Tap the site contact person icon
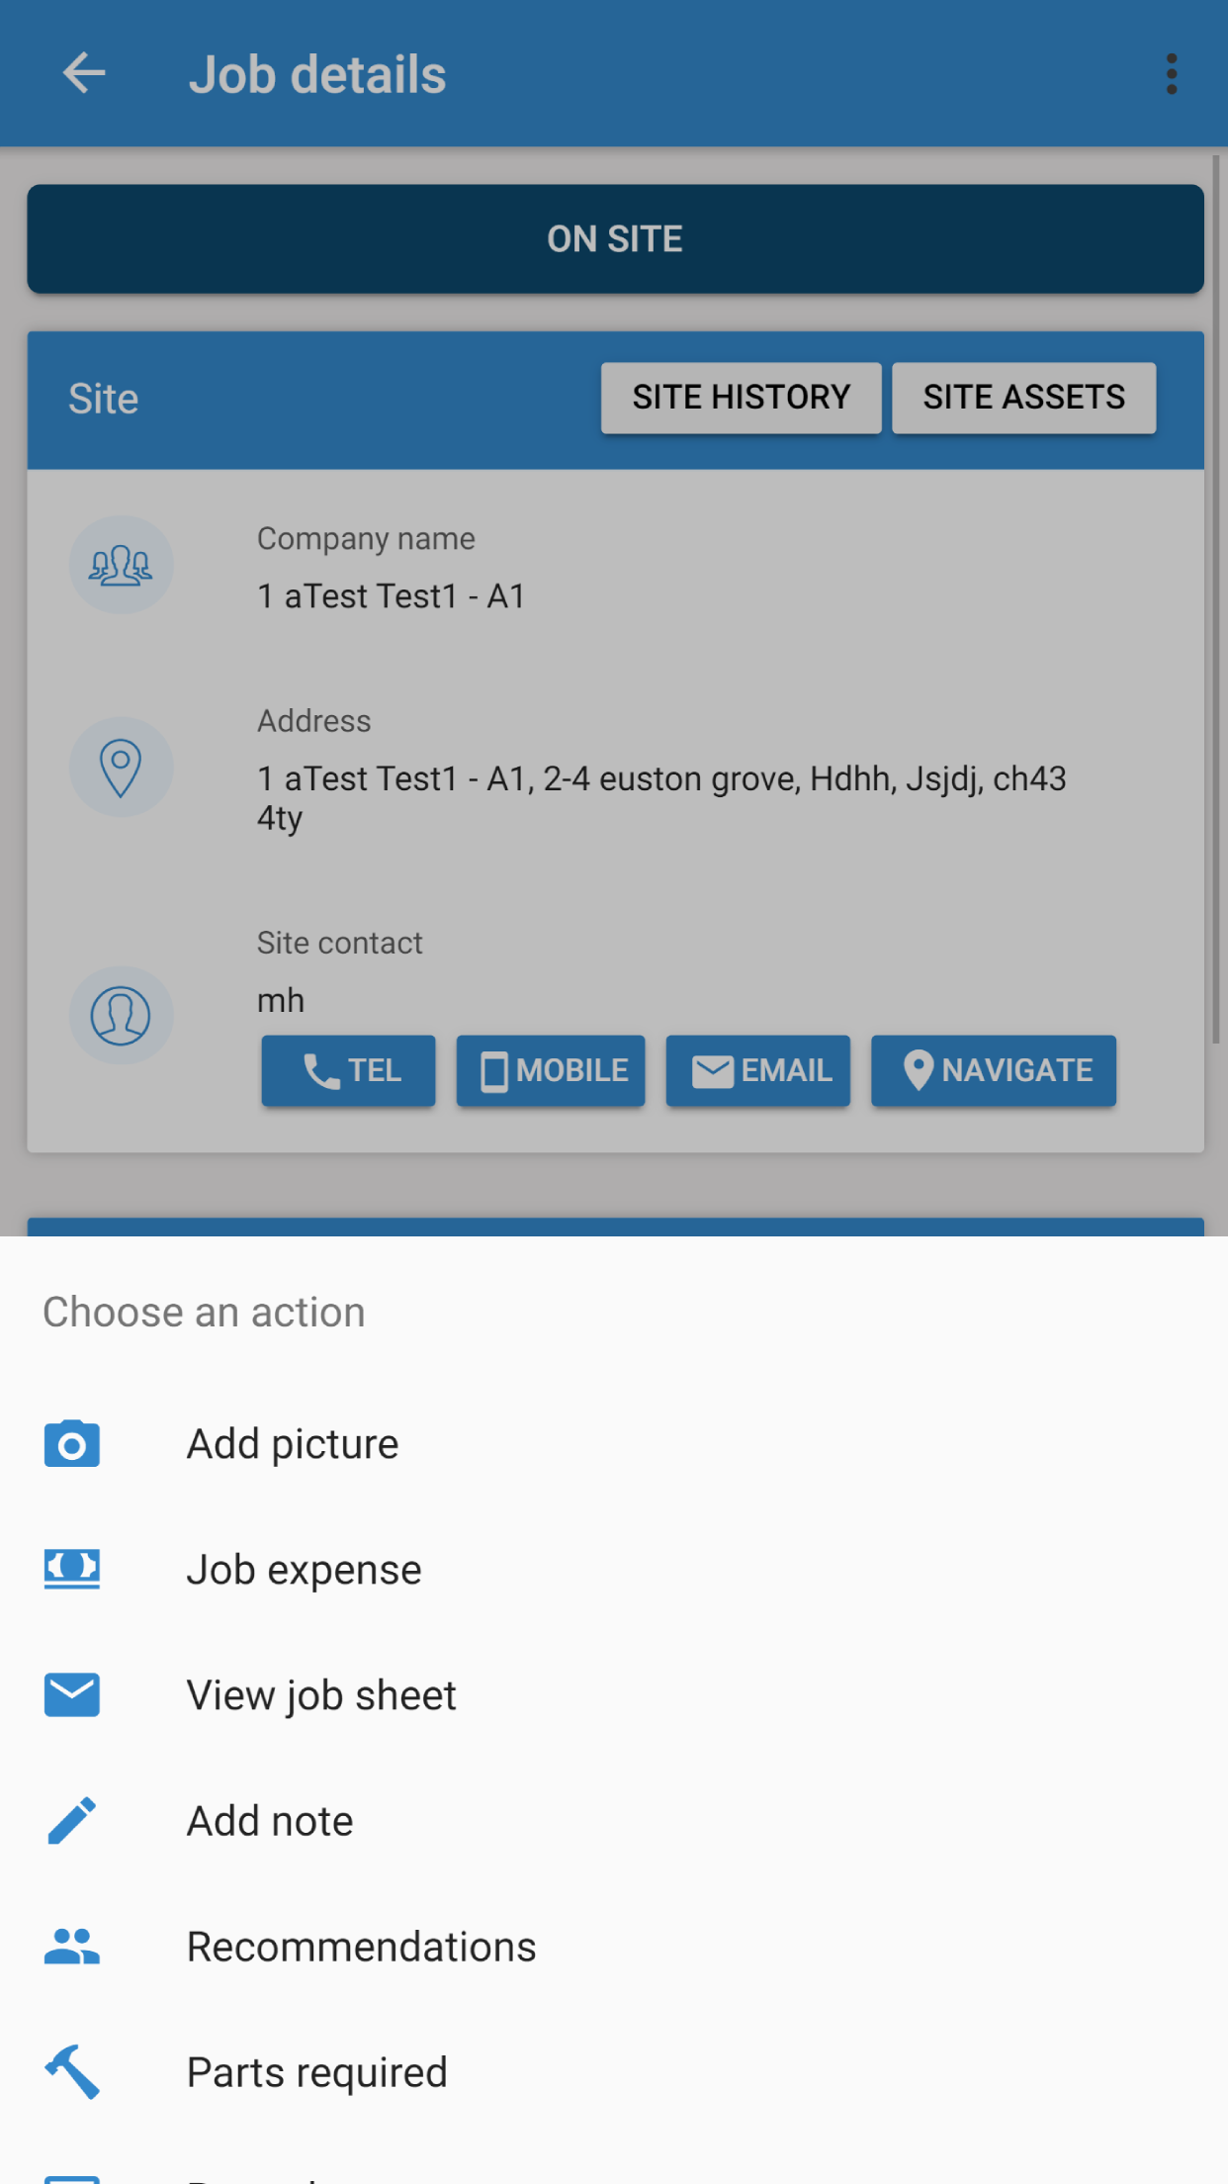The height and width of the screenshot is (2184, 1228). [121, 1016]
